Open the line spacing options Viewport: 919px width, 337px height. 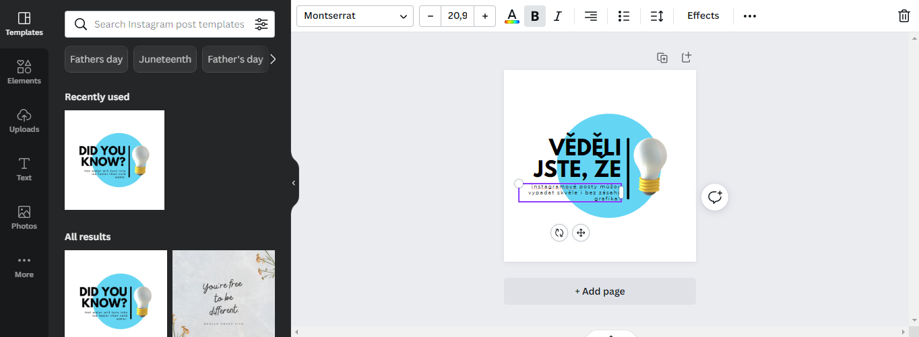(657, 16)
